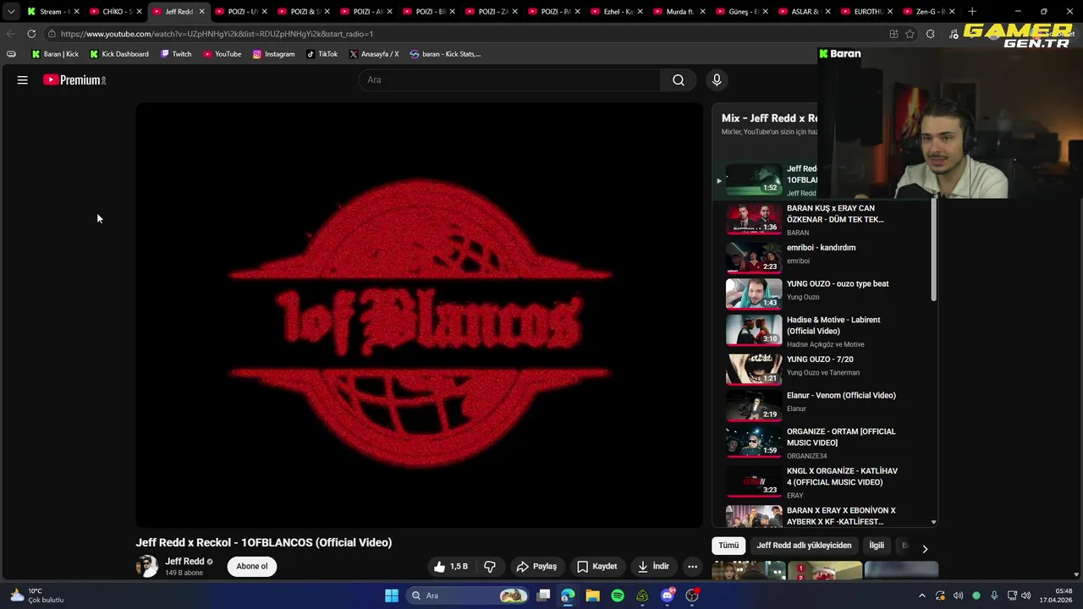Open OBS Studio from taskbar
1083x609 pixels.
tap(692, 595)
